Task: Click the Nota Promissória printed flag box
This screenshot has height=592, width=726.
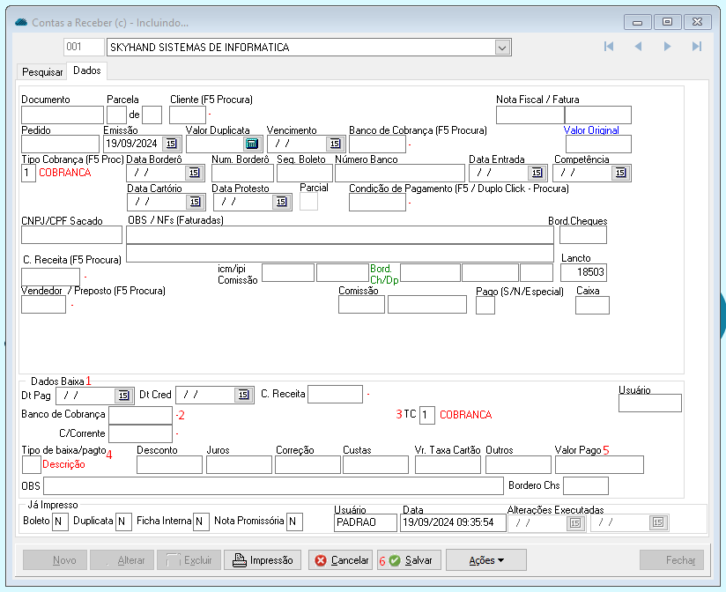Action: pos(294,522)
